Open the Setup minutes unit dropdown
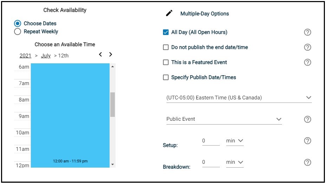Image resolution: width=327 pixels, height=183 pixels. click(x=235, y=141)
